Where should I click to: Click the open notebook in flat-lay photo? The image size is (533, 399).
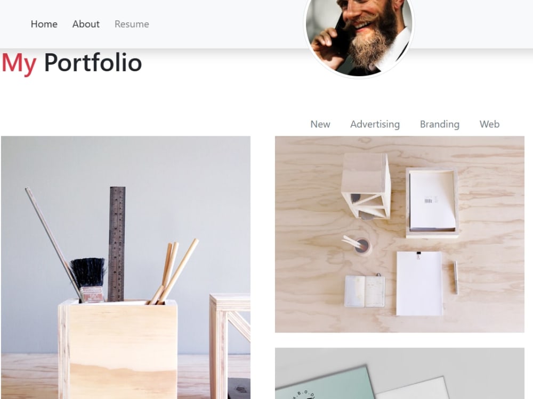coord(365,291)
